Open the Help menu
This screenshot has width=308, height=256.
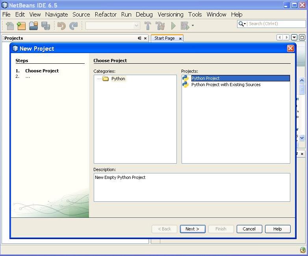point(236,15)
